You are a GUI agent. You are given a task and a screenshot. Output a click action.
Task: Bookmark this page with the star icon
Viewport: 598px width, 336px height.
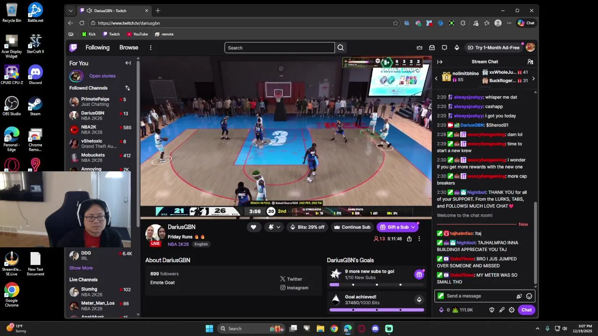click(396, 23)
